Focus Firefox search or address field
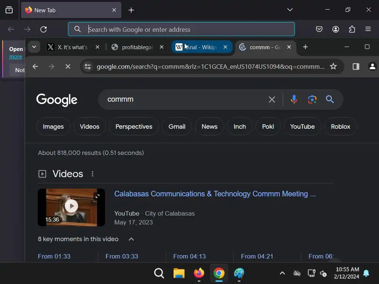This screenshot has width=379, height=284. pyautogui.click(x=181, y=29)
